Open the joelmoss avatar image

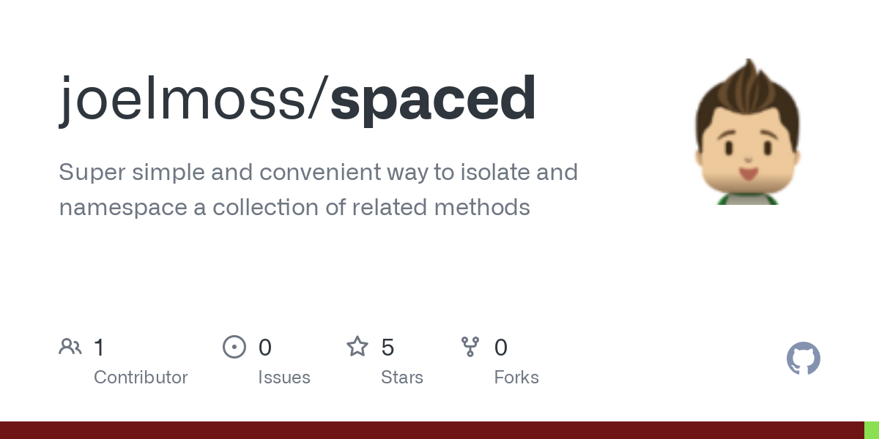[x=747, y=132]
